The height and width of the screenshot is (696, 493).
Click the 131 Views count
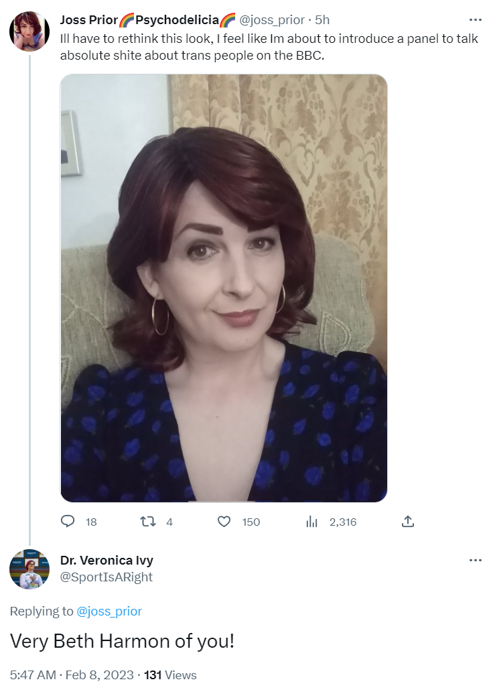pyautogui.click(x=170, y=675)
